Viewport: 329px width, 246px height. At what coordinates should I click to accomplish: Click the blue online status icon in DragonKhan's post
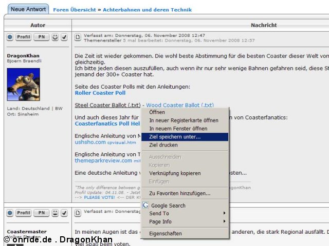[10, 37]
